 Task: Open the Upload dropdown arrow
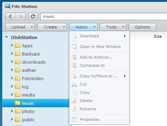(x=32, y=27)
